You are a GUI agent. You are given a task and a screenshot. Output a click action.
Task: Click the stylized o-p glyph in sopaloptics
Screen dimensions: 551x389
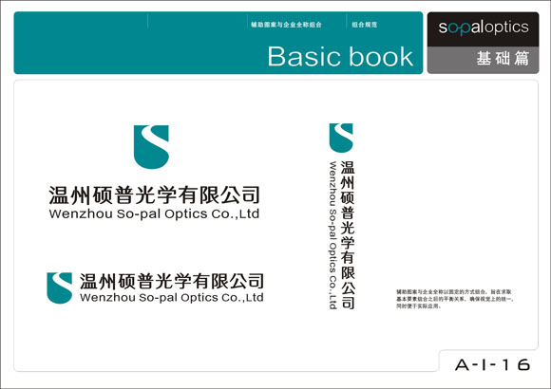coord(459,28)
